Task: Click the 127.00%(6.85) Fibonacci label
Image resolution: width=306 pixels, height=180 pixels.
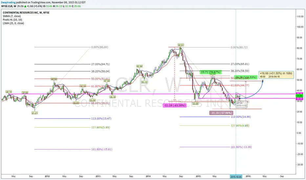Action: coord(240,126)
